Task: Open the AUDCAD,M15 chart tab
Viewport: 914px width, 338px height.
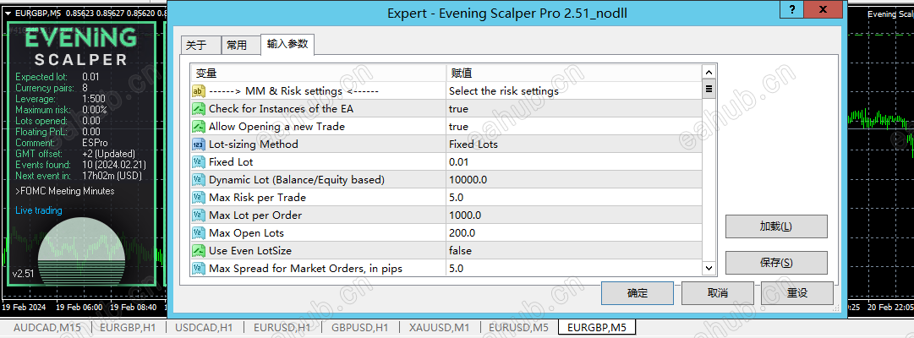Action: coord(47,328)
